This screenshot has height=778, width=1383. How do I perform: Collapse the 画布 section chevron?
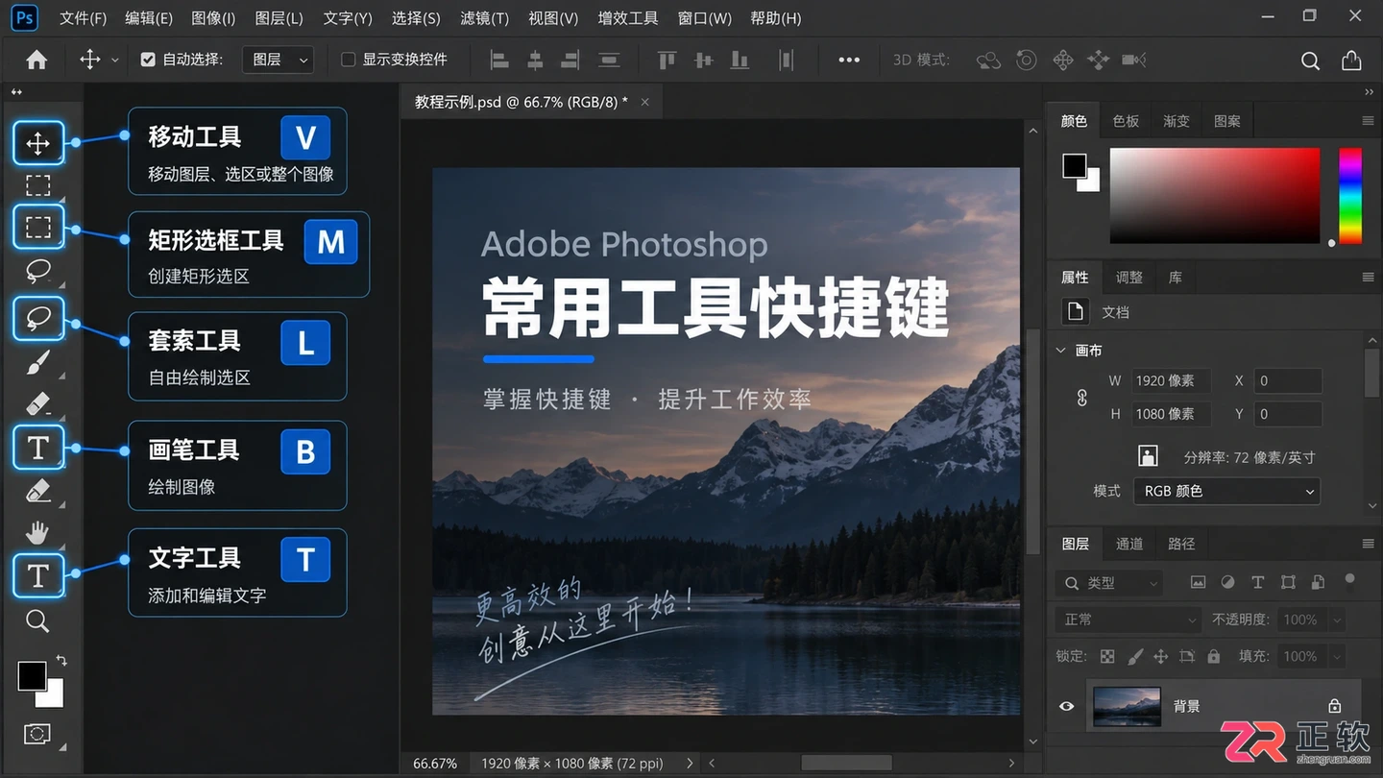coord(1061,351)
